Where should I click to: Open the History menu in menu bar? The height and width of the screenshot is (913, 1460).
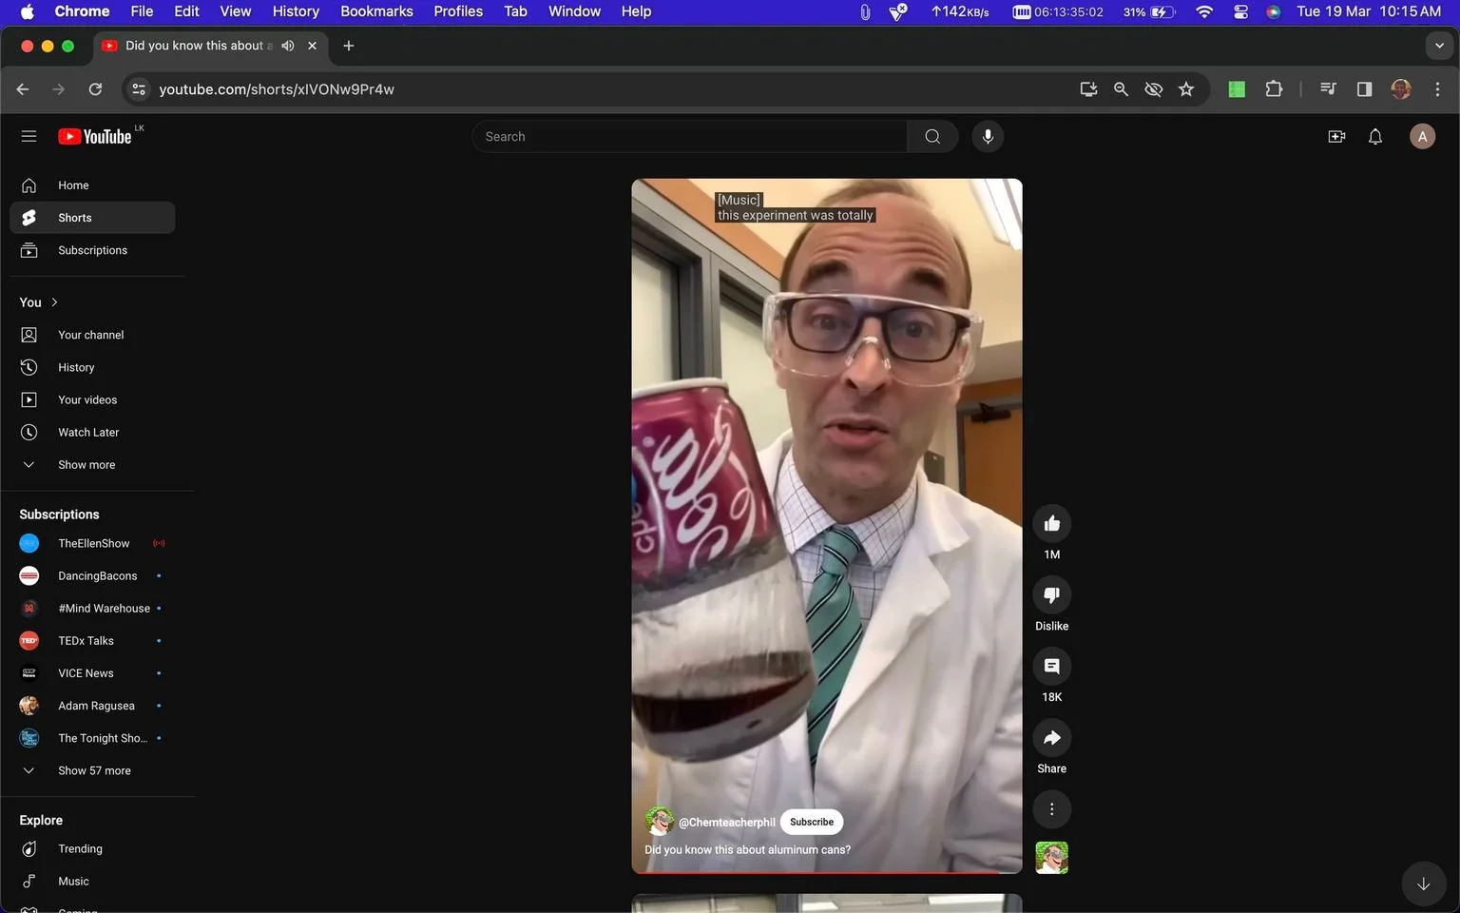[296, 11]
